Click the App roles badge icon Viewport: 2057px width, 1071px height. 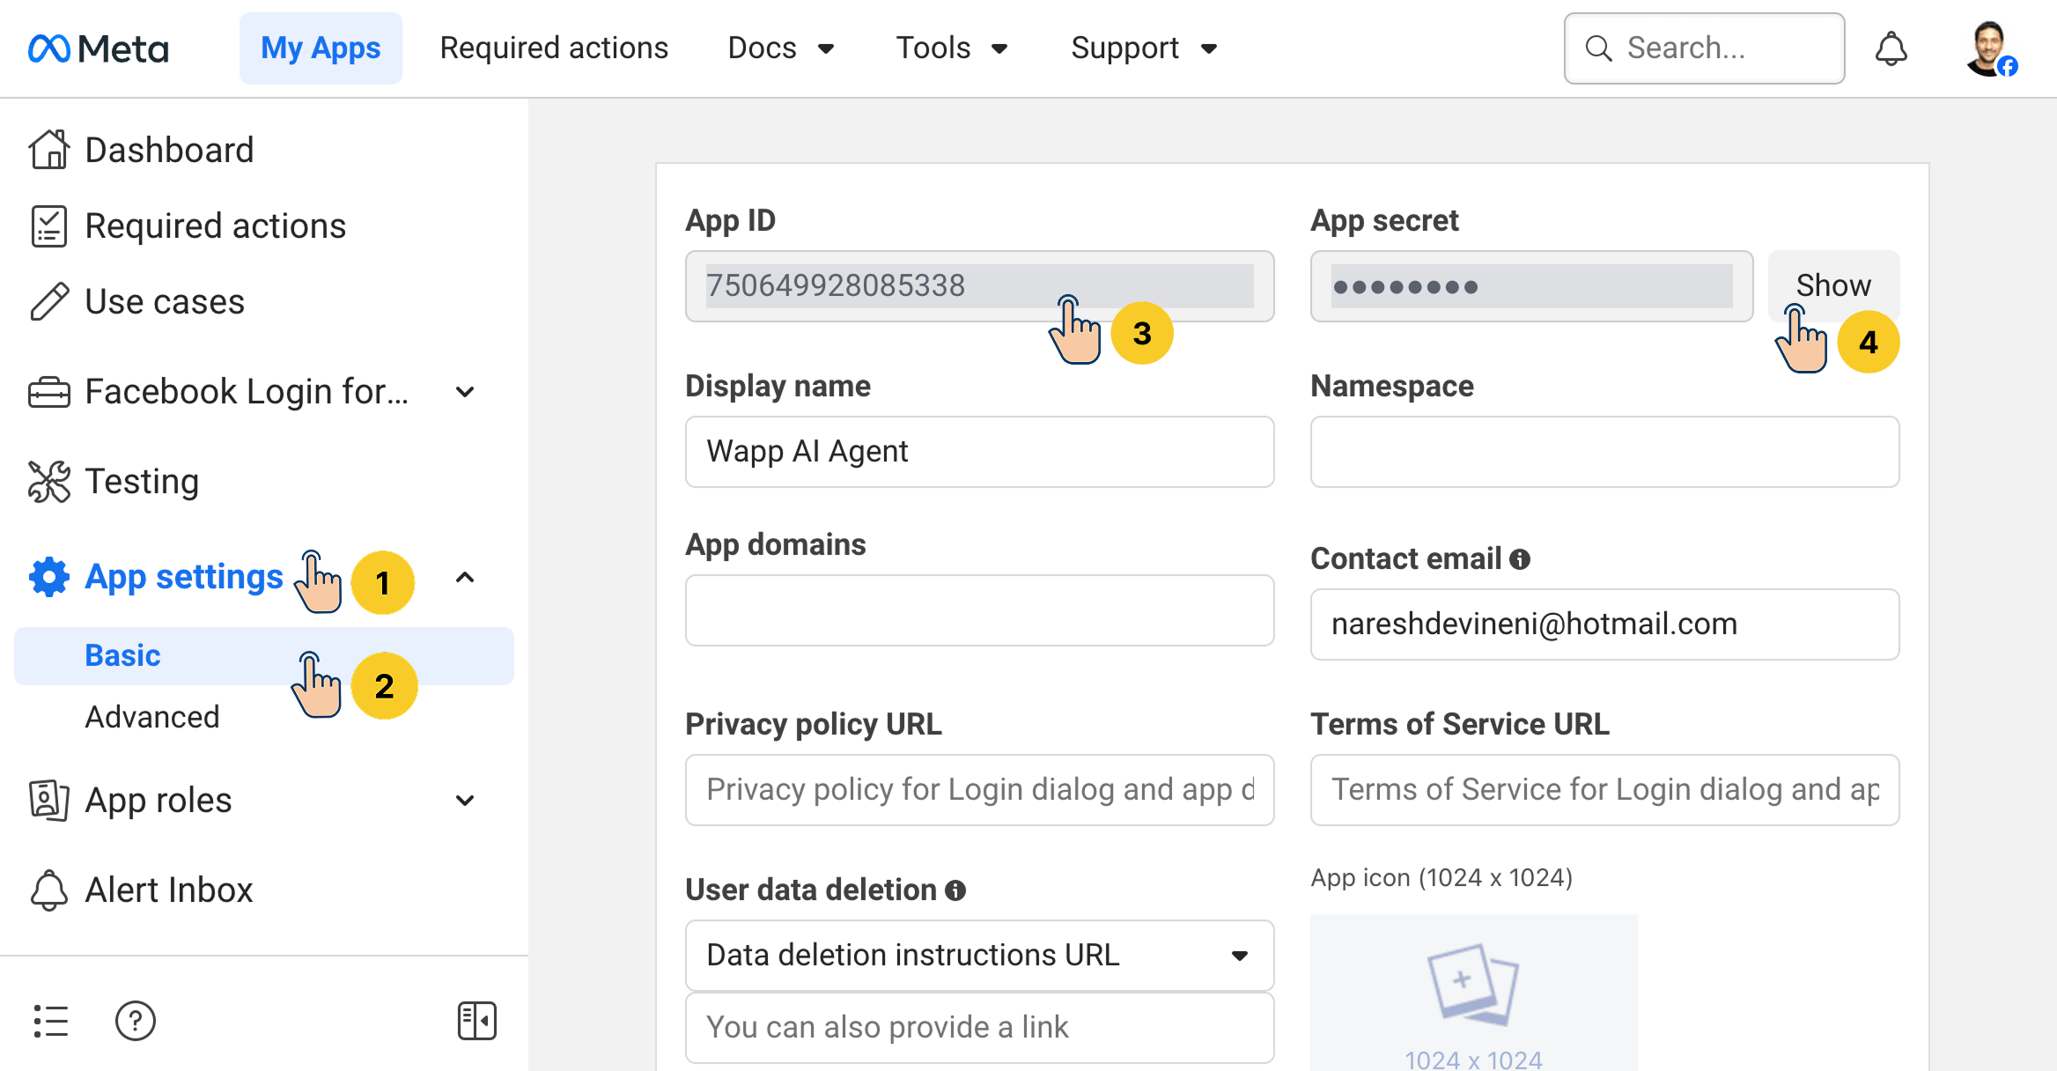coord(49,801)
